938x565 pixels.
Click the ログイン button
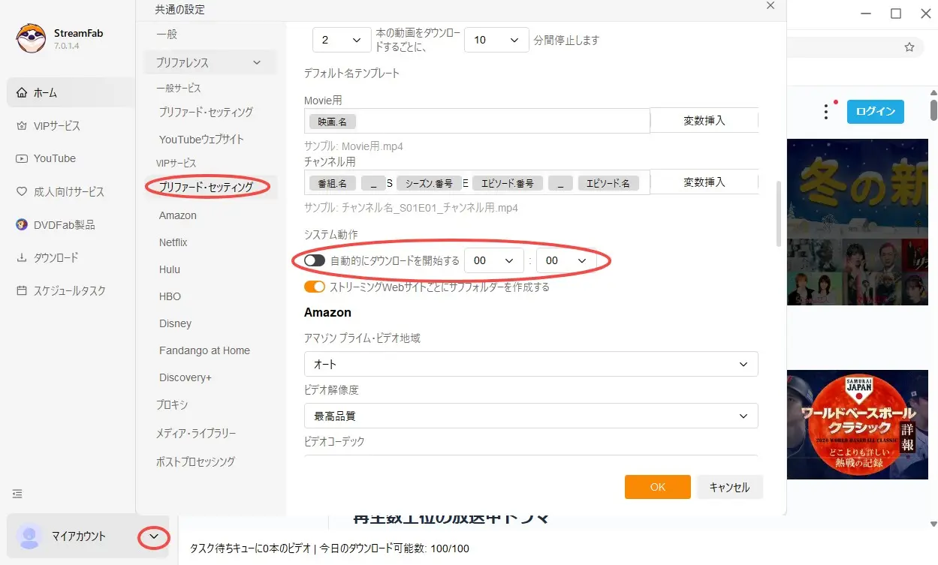[876, 111]
